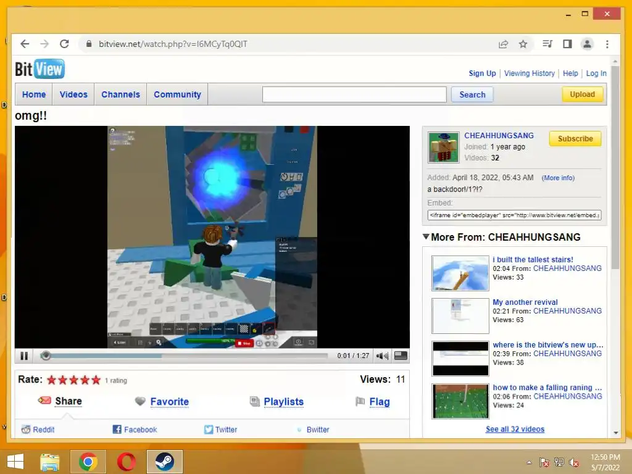Viewport: 632px width, 474px height.
Task: Open CHEAHHUNGSANG's channel avatar
Action: point(443,148)
